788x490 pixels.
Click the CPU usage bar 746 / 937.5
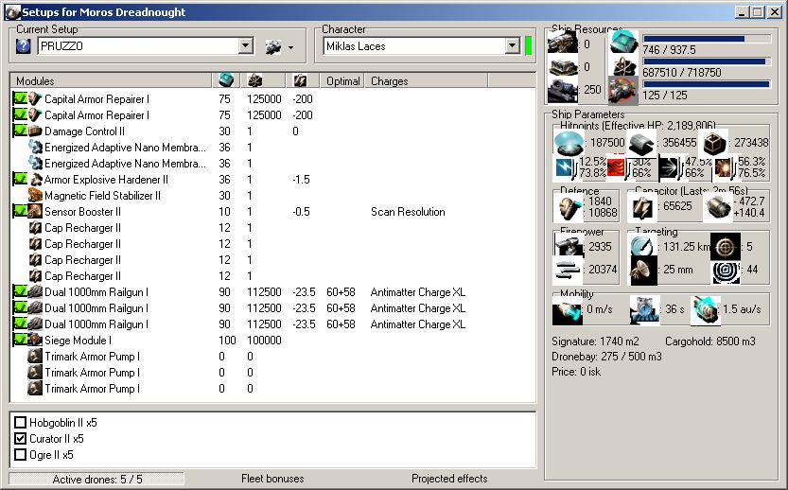(707, 39)
